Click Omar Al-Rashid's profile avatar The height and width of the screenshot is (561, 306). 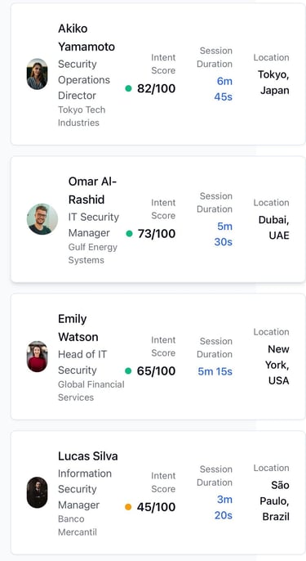click(x=42, y=219)
